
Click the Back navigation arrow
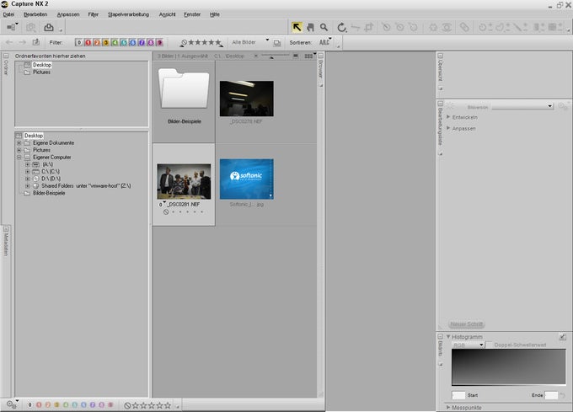tap(9, 42)
